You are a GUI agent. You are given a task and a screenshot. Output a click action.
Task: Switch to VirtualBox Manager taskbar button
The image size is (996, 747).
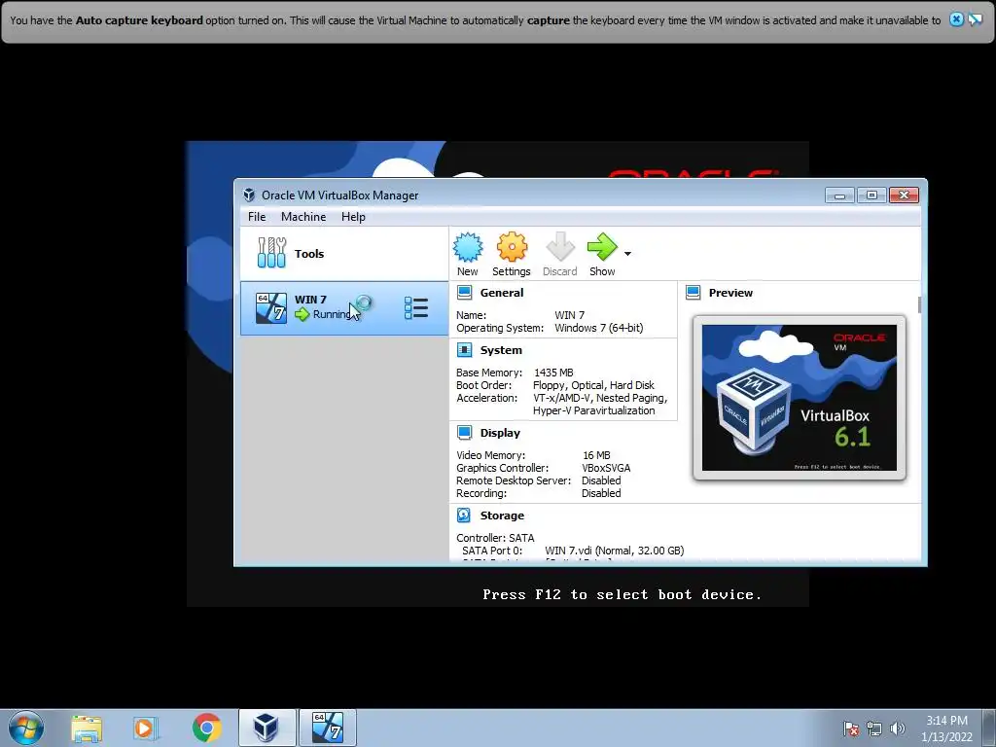click(x=267, y=728)
